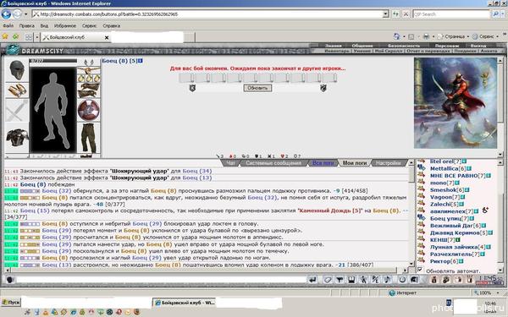This screenshot has width=508, height=317.
Task: Open player link 'Mettallica' in user list
Action: point(443,168)
